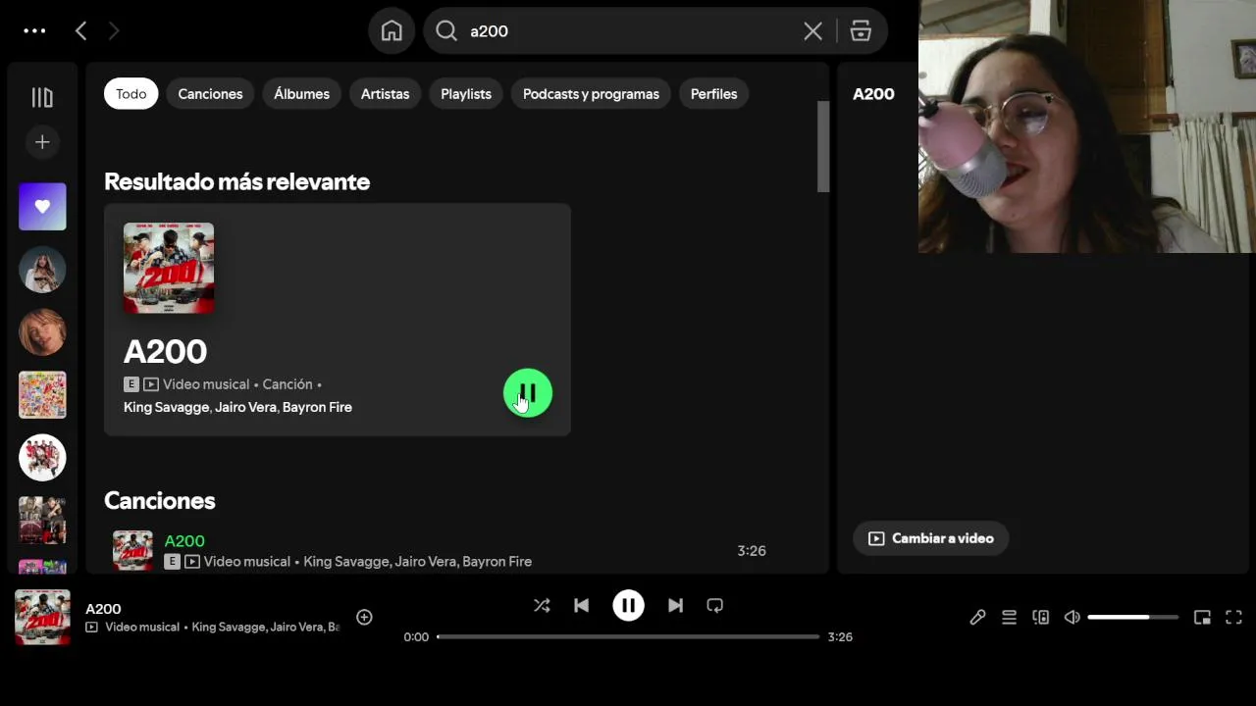Switch to Álbumes filter
The height and width of the screenshot is (706, 1256).
(301, 94)
